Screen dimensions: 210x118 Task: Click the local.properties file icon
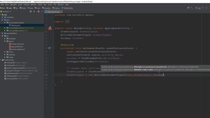[x=5, y=79]
